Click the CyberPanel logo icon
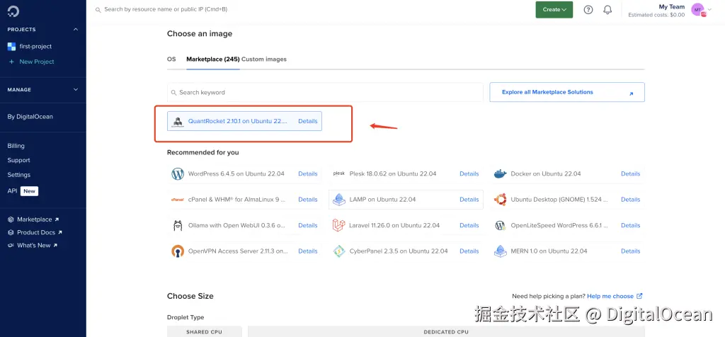 click(x=339, y=251)
